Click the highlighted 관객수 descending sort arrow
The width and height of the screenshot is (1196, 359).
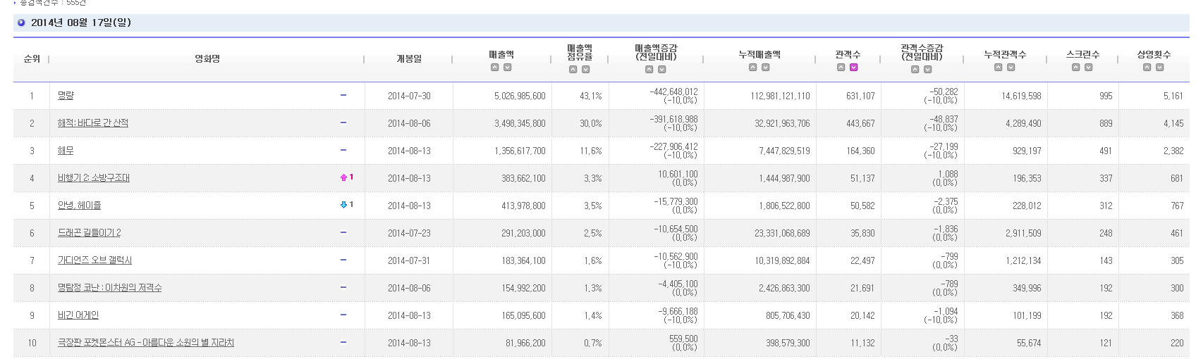[854, 68]
